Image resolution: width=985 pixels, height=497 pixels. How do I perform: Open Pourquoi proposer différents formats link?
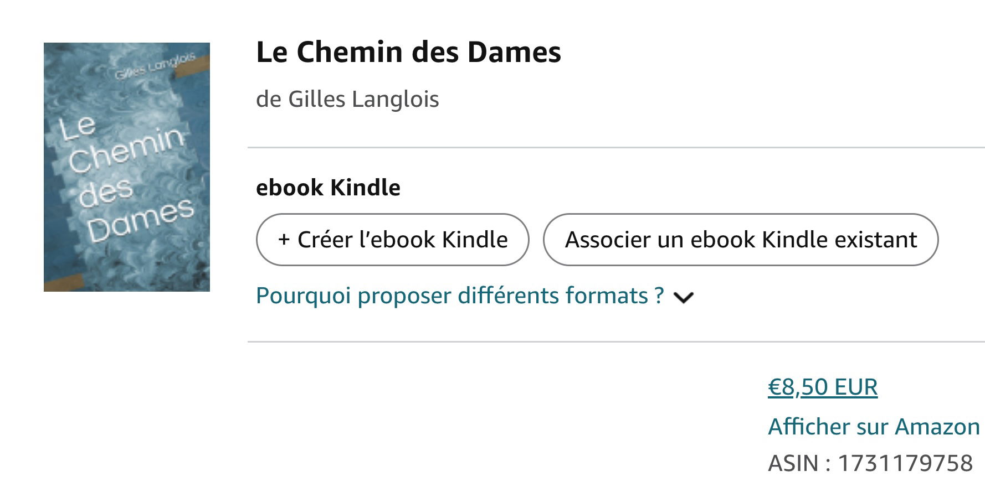tap(460, 296)
